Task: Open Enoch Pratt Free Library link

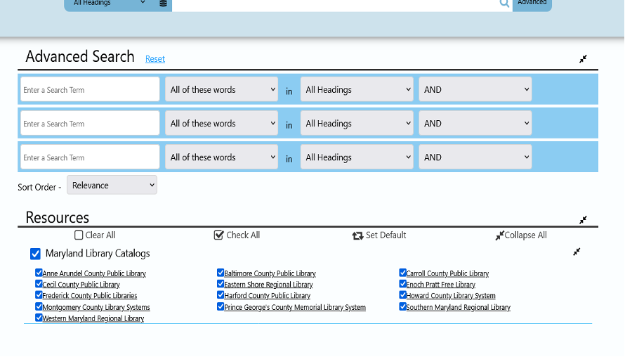Action: [441, 285]
